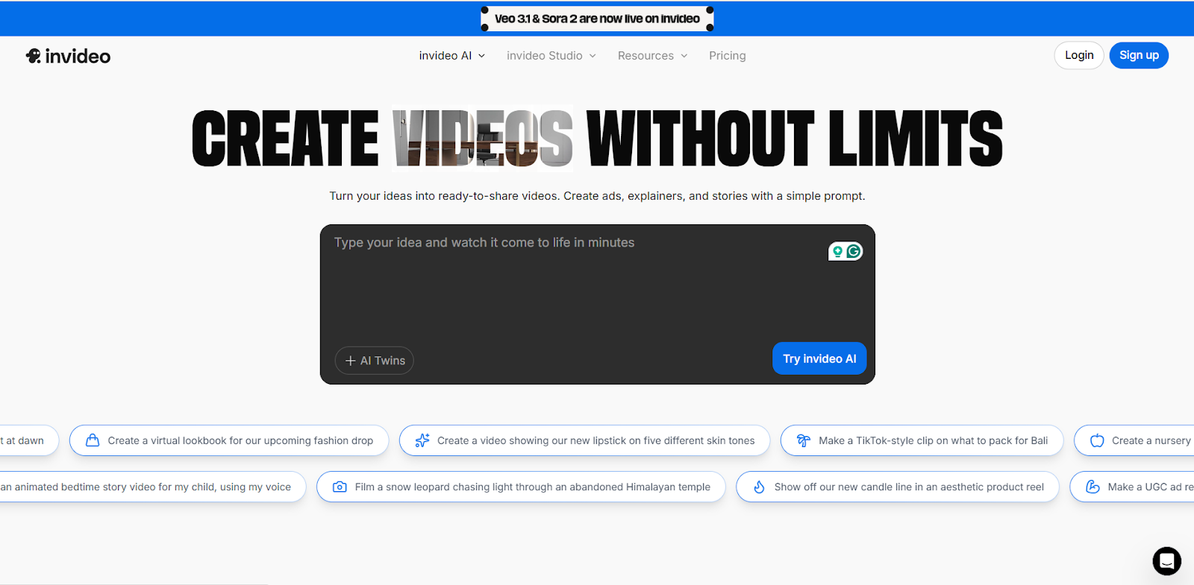This screenshot has height=585, width=1194.
Task: Click the 'CREATE VIDEOS WITHOUT LIMITS' headline
Action: coord(597,139)
